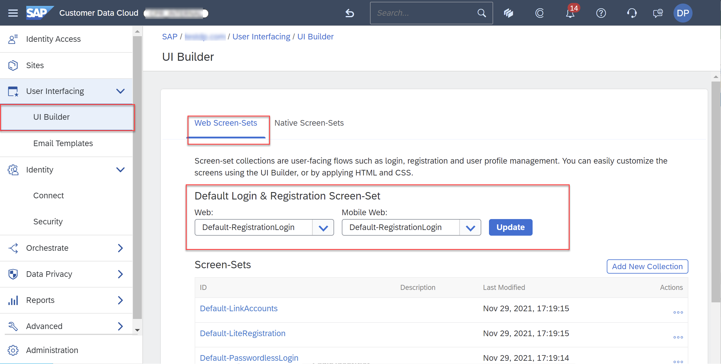This screenshot has height=364, width=721.
Task: Click the search magnifier icon
Action: coord(482,13)
